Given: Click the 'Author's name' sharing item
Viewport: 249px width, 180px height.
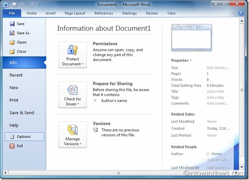Looking at the screenshot, I should click(x=114, y=101).
